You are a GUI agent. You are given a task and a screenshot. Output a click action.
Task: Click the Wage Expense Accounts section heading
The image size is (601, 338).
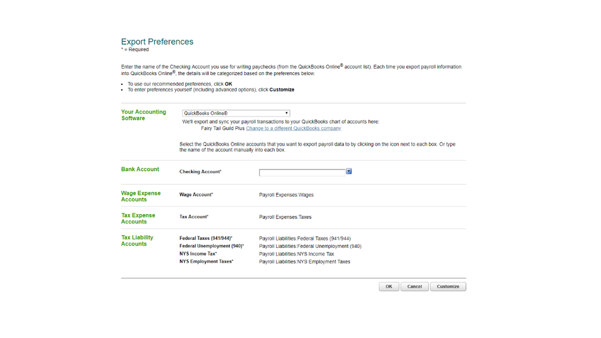[141, 197]
